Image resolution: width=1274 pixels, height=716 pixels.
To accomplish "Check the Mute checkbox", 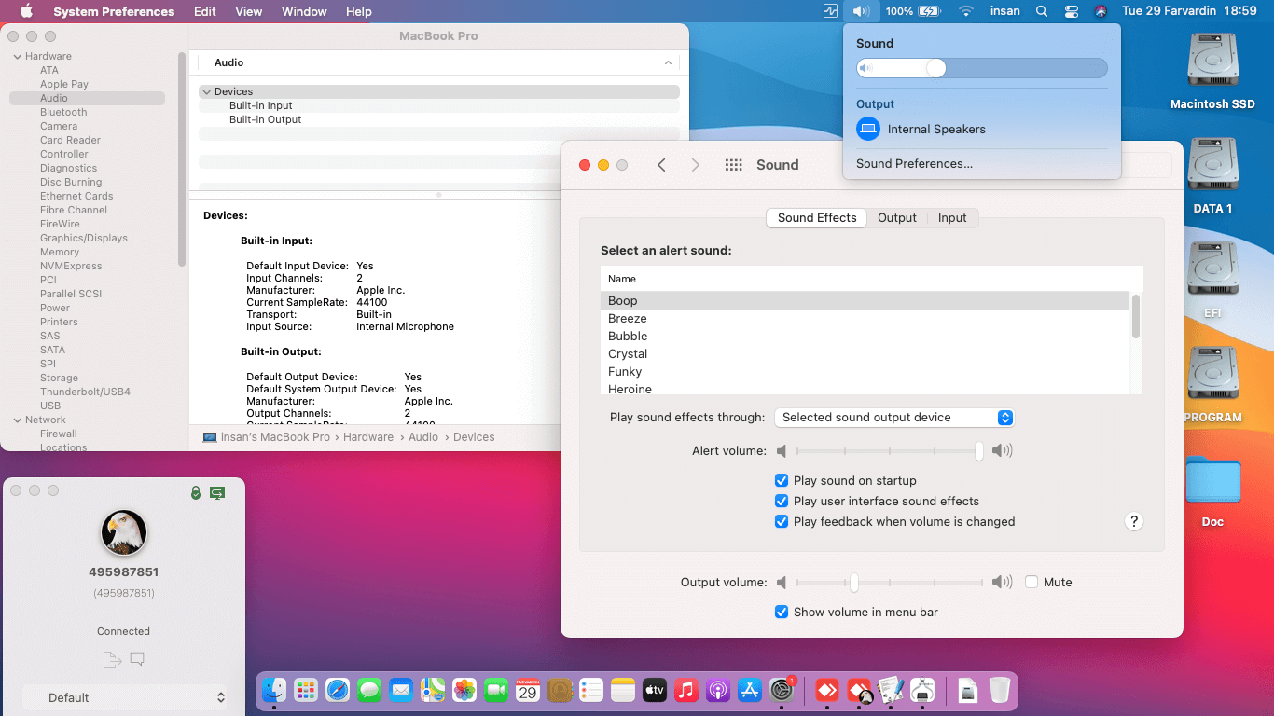I will 1032,582.
